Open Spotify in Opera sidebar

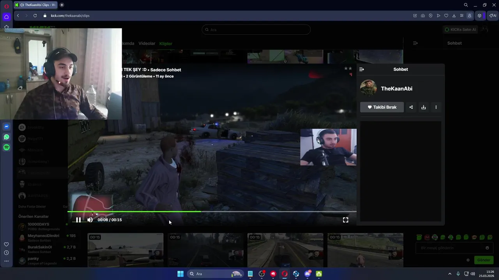pyautogui.click(x=6, y=147)
